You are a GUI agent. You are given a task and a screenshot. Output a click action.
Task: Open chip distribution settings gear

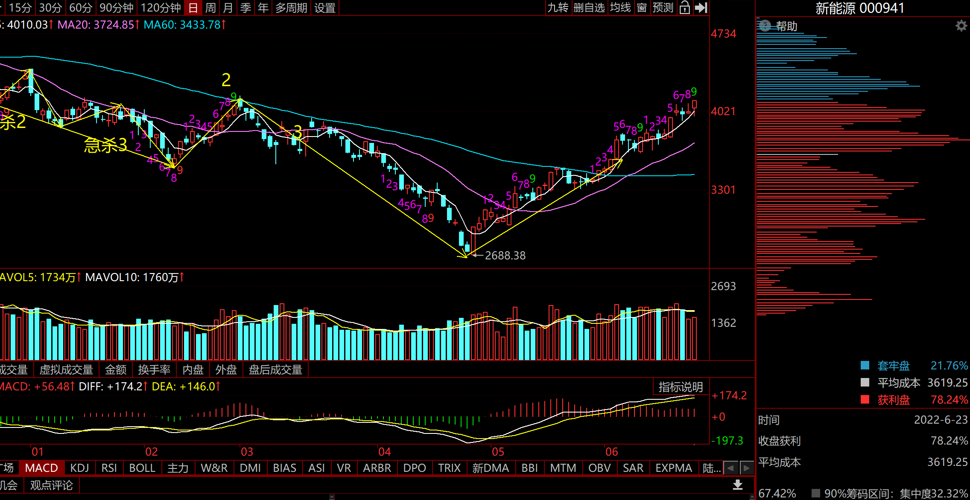point(961,26)
